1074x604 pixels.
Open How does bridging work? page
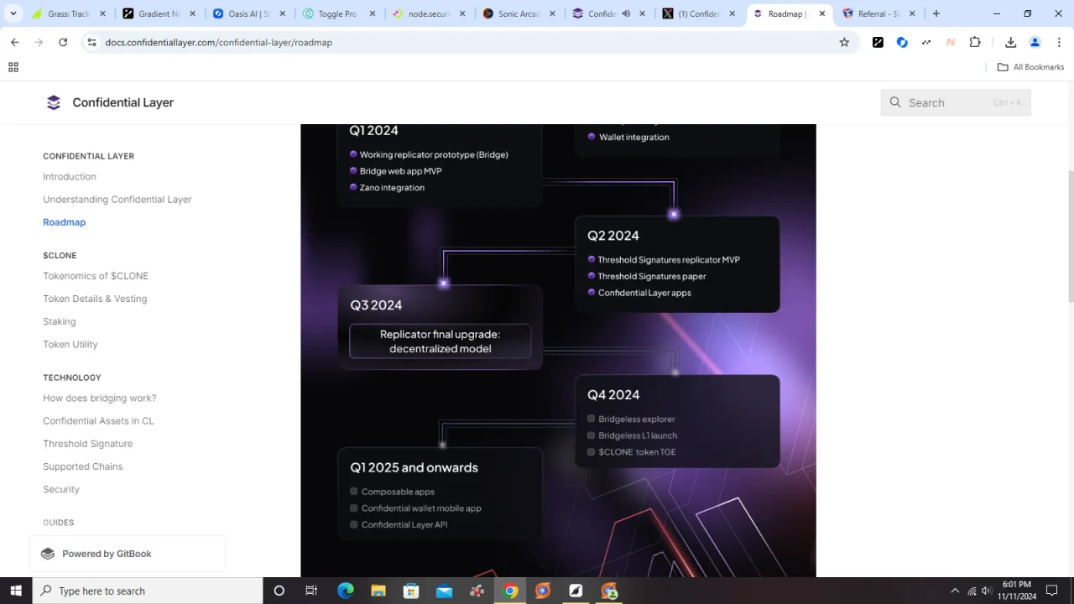click(100, 398)
